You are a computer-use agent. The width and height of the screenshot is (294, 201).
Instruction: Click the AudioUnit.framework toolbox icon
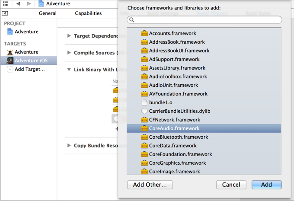tap(144, 85)
